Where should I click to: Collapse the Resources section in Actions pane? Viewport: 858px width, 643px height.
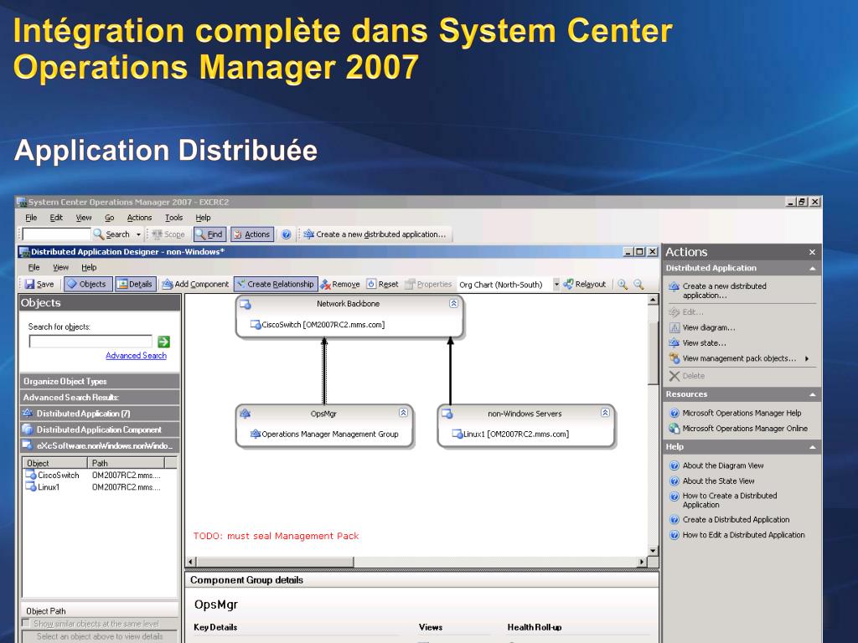click(x=813, y=394)
